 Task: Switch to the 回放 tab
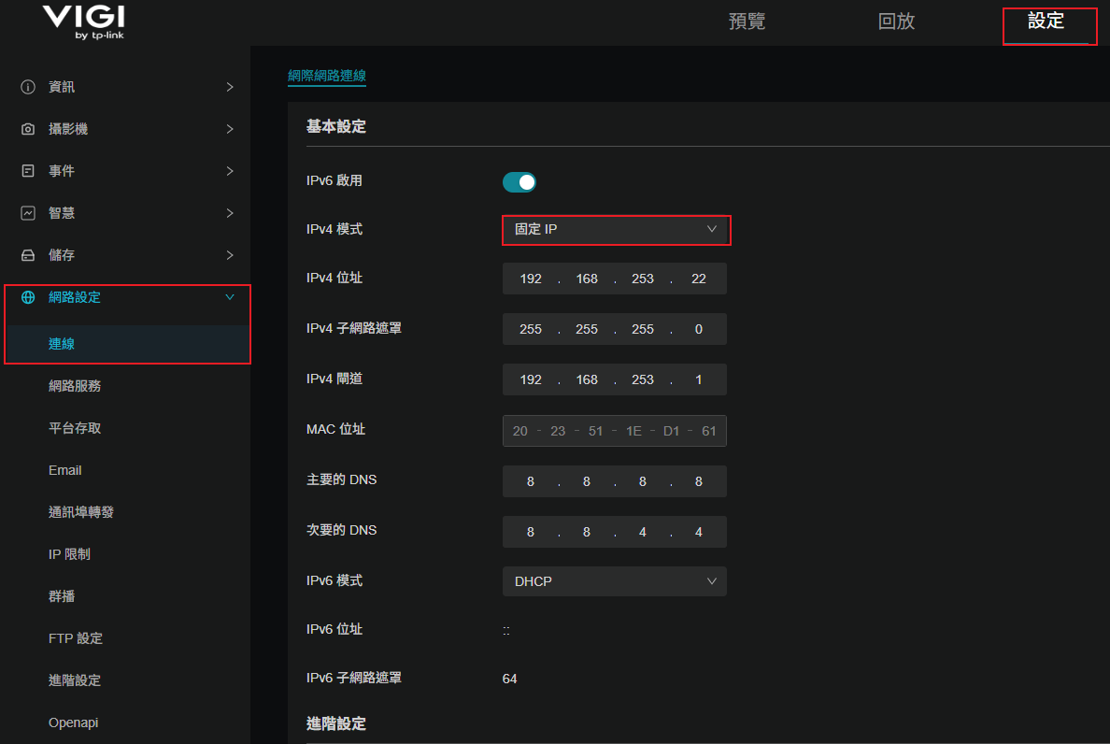(x=896, y=21)
